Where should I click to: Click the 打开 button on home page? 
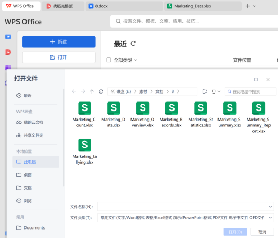(x=59, y=57)
